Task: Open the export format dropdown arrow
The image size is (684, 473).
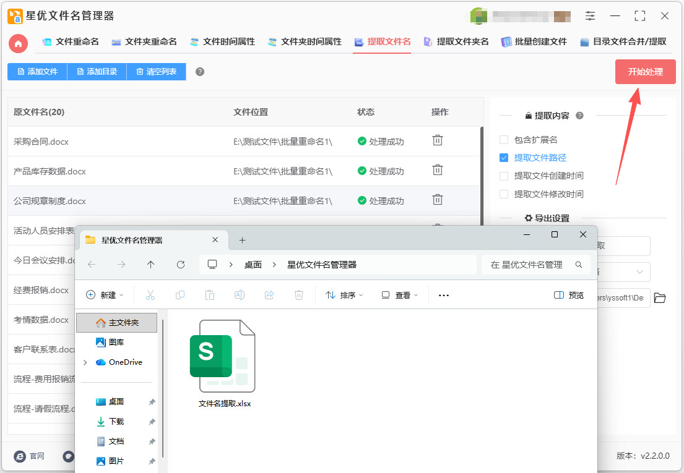Action: pyautogui.click(x=639, y=272)
